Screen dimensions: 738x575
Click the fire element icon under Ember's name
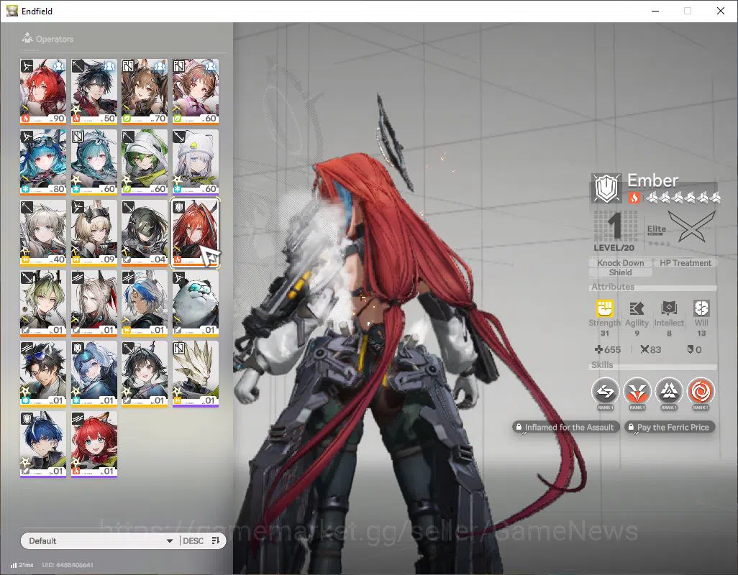(634, 198)
